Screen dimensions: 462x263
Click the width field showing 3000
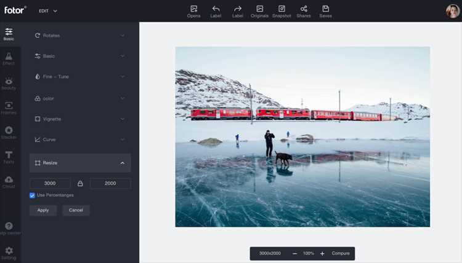pyautogui.click(x=50, y=183)
